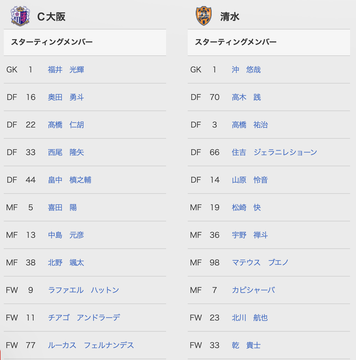The height and width of the screenshot is (360, 356).
Task: Click 宇野 禅斗 midfielder link
Action: point(250,235)
